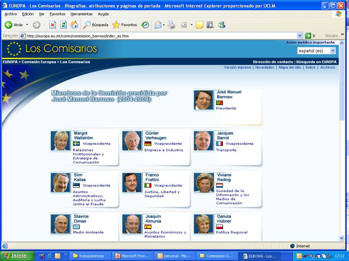Open Franco Frattini's name link
The height and width of the screenshot is (261, 349).
click(x=152, y=177)
